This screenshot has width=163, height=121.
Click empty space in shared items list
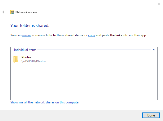click(84, 82)
